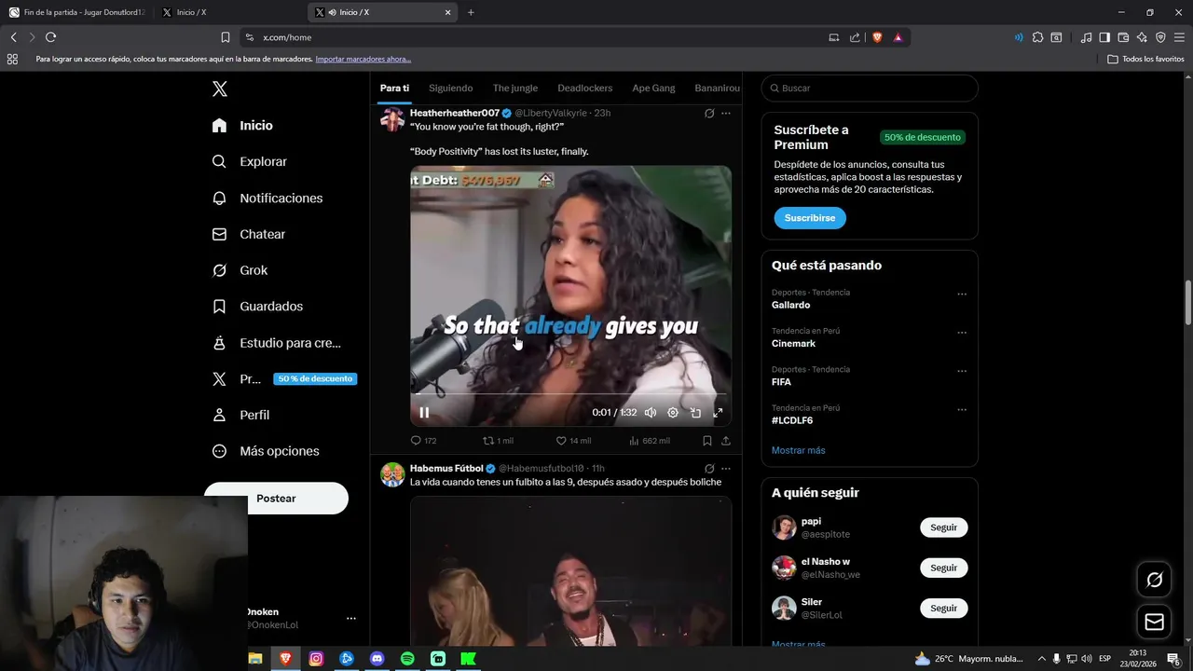Image resolution: width=1193 pixels, height=671 pixels.
Task: Reply to Heatherheather007 post, 172 replies
Action: [423, 441]
